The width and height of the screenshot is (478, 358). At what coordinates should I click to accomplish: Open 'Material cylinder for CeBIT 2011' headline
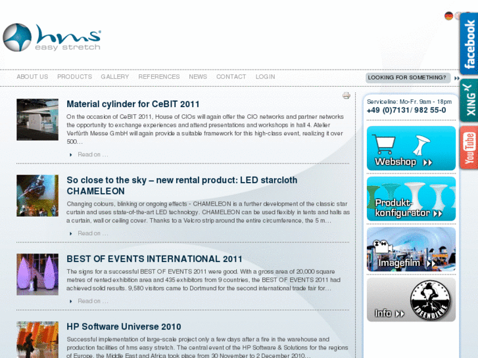coord(133,104)
